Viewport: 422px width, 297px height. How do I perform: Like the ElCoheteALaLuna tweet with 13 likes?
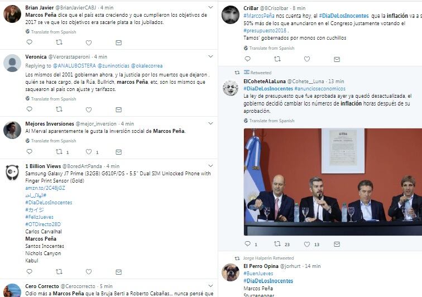pyautogui.click(x=307, y=244)
